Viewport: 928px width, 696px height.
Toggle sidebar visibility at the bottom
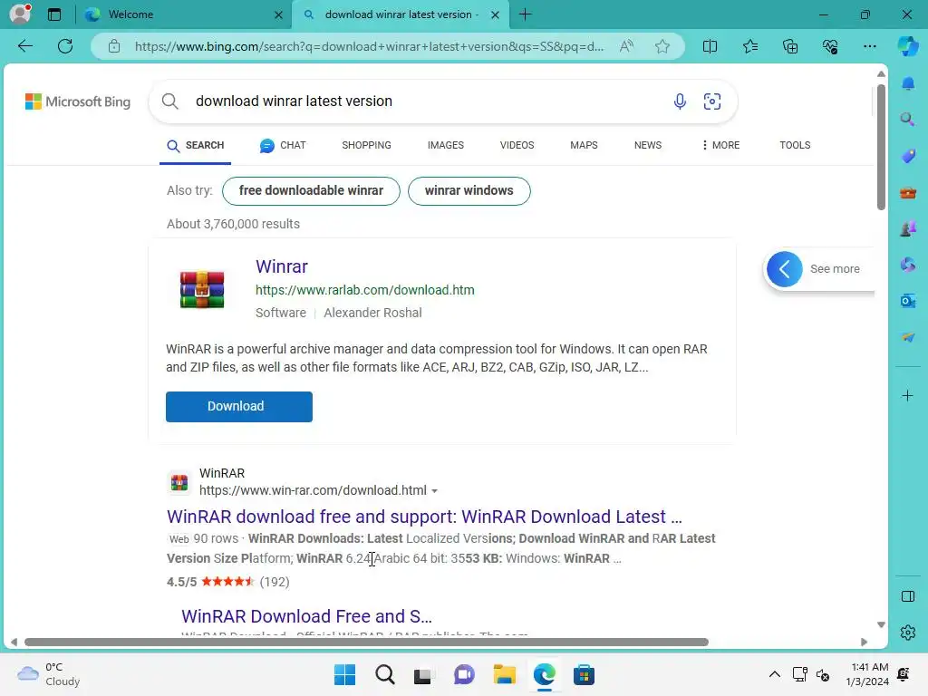click(908, 596)
